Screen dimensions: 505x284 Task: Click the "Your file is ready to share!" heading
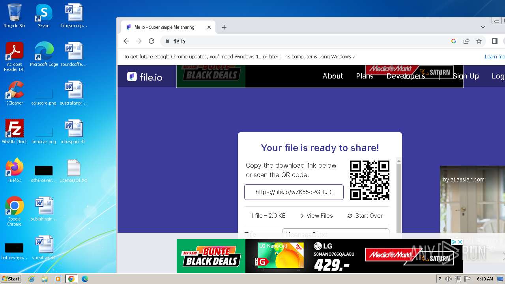tap(320, 148)
